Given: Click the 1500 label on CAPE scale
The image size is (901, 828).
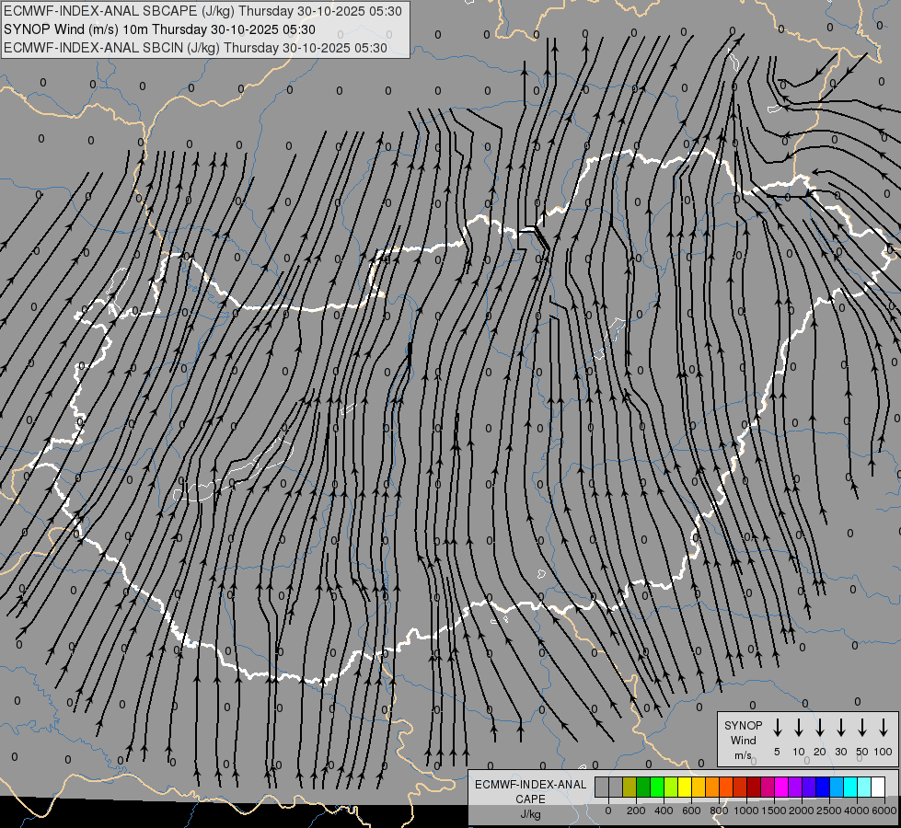Looking at the screenshot, I should coord(774,811).
